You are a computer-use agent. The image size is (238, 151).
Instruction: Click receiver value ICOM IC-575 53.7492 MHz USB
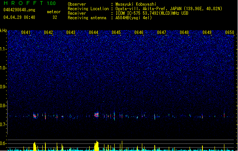point(152,13)
